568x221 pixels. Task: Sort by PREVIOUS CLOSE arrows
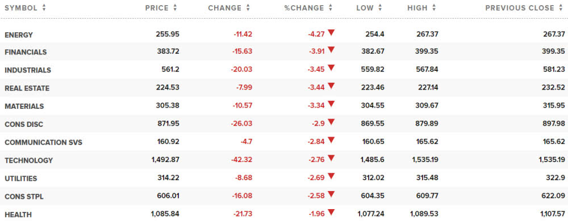point(561,7)
